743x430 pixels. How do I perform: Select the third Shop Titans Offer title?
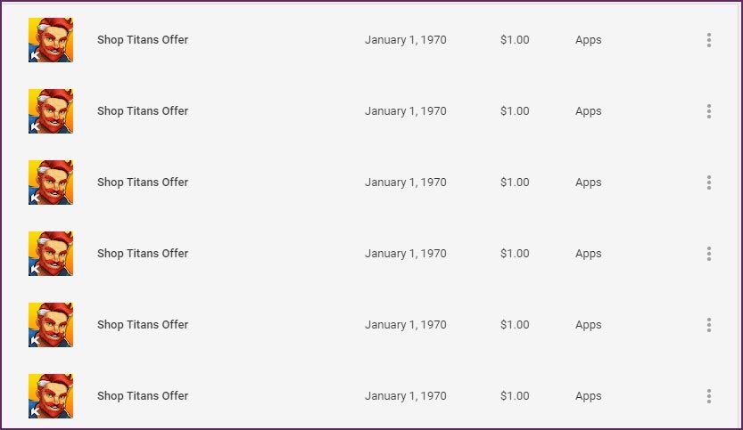[143, 183]
